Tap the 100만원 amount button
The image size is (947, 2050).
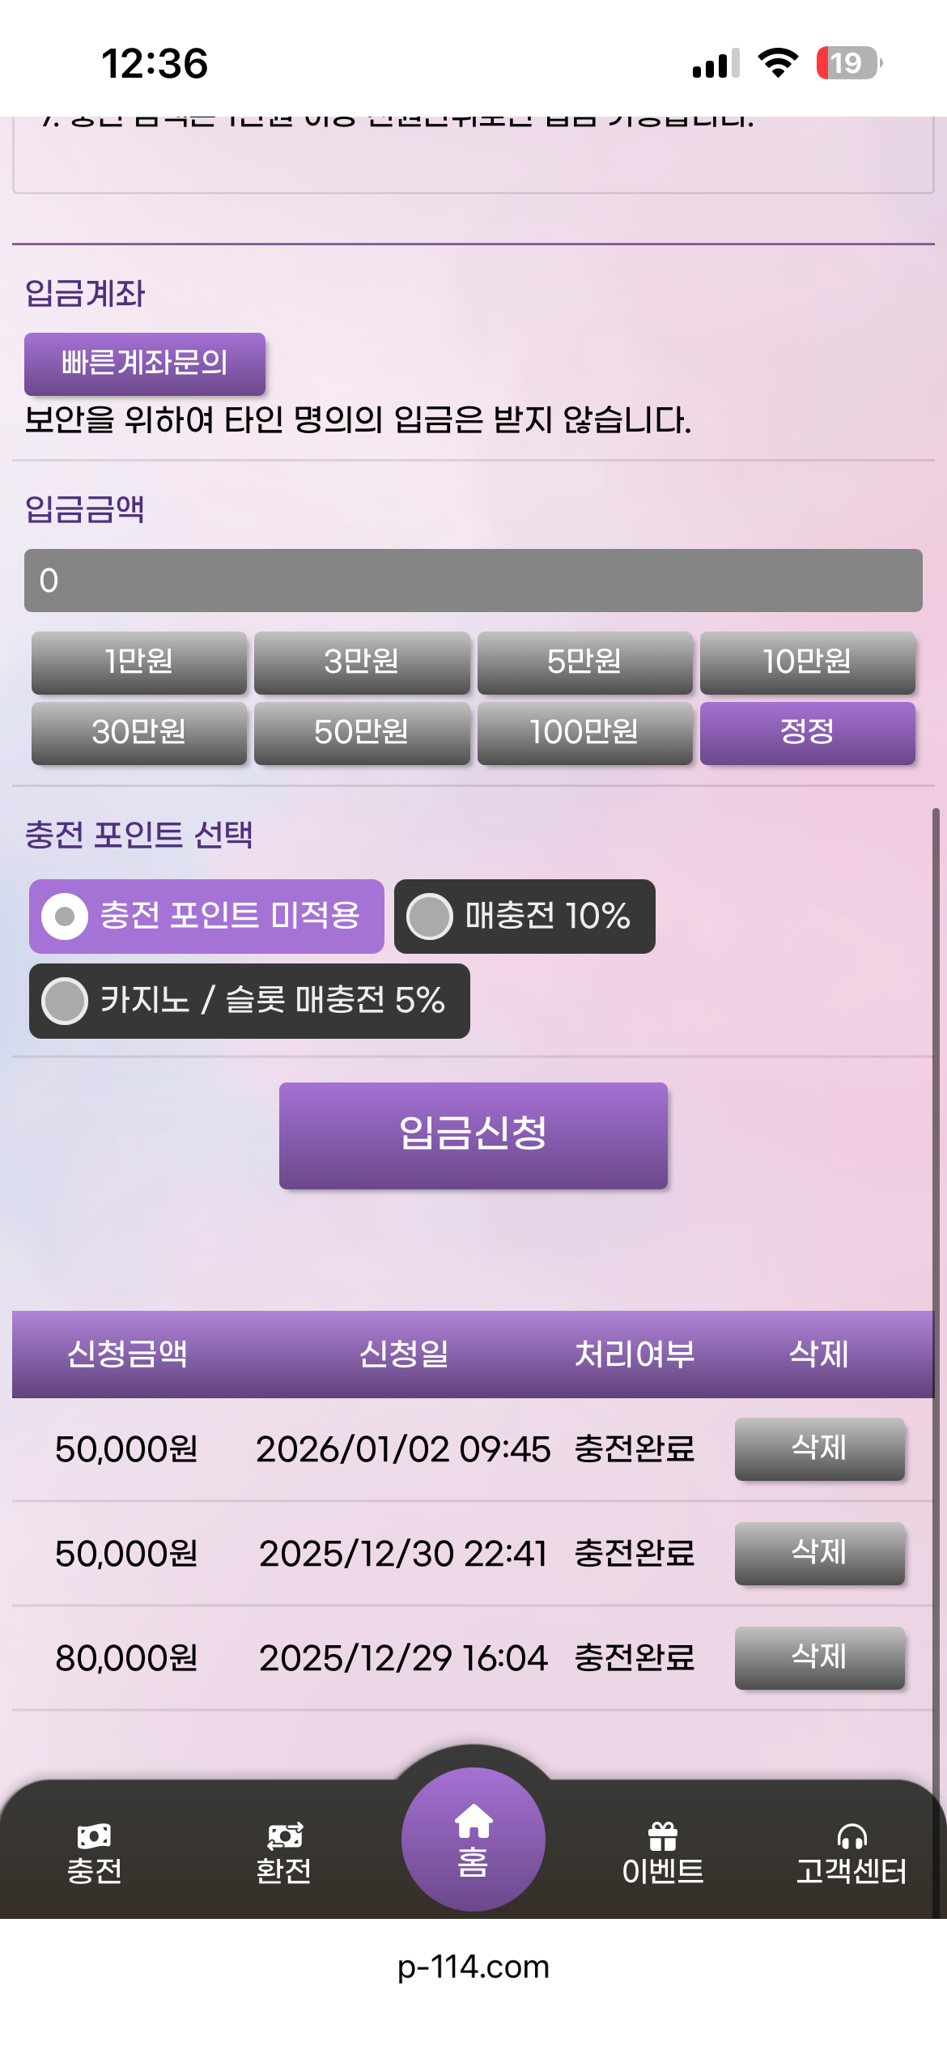584,733
